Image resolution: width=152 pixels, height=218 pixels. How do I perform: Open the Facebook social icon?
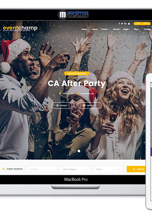point(119,24)
